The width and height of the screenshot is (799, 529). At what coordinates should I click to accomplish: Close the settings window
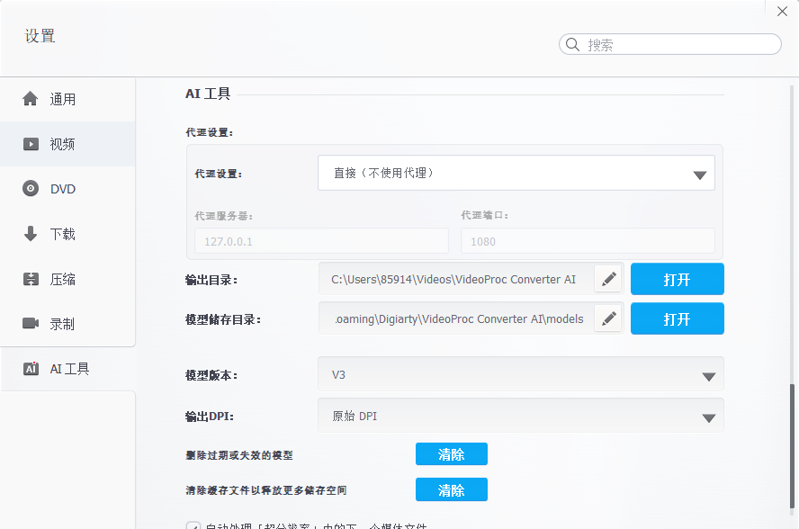coord(782,11)
